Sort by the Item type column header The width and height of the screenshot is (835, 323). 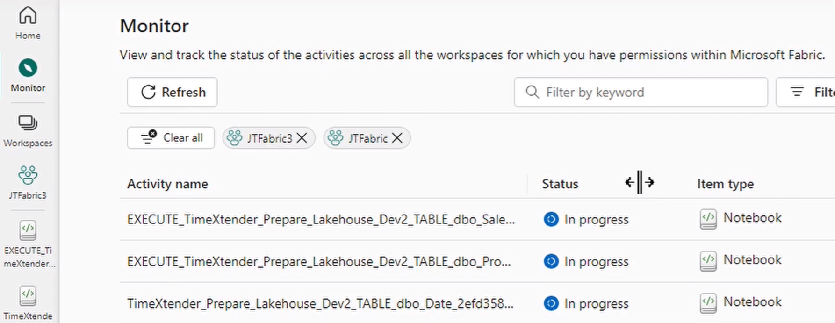coord(725,184)
